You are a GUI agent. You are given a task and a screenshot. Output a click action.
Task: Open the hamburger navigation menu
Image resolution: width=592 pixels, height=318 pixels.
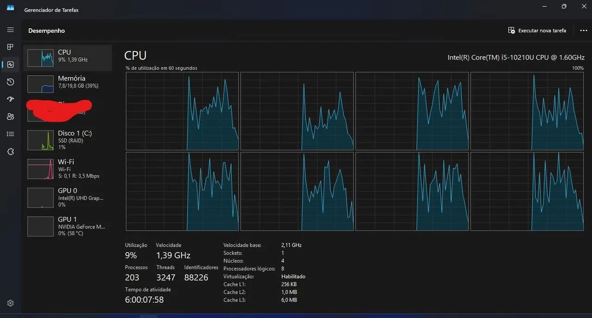10,30
